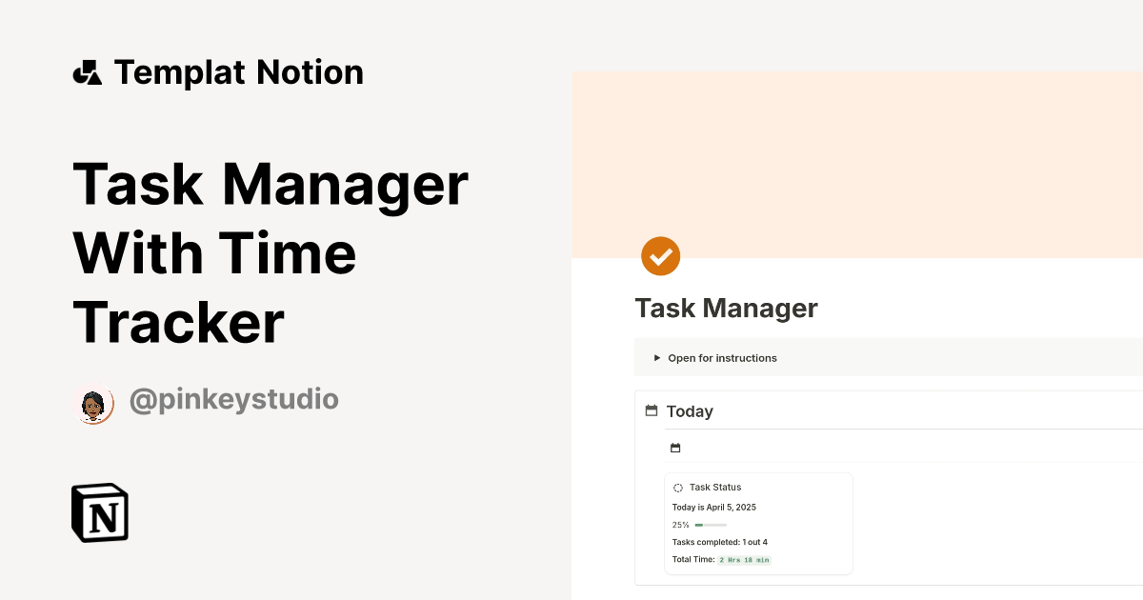The height and width of the screenshot is (600, 1143).
Task: Click the 2 Hrs 18 min time badge
Action: click(x=744, y=559)
